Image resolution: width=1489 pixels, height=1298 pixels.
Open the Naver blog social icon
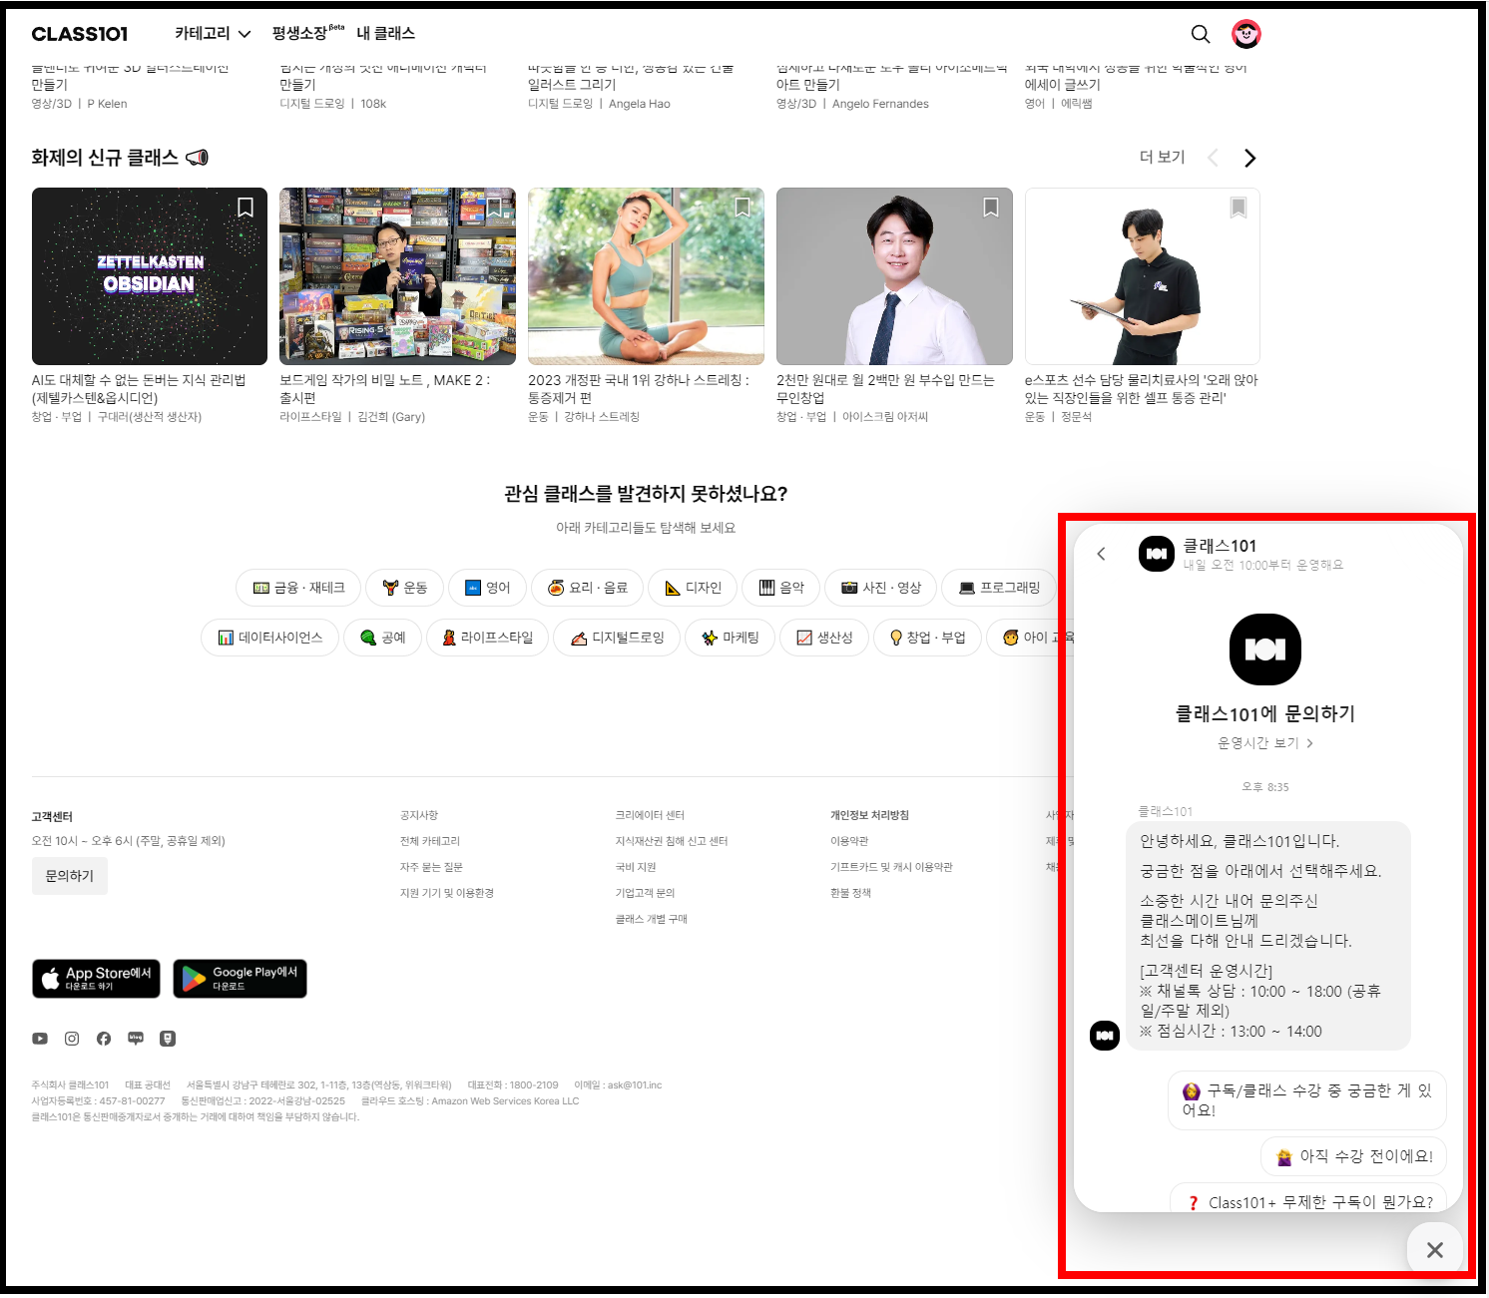[x=136, y=1039]
